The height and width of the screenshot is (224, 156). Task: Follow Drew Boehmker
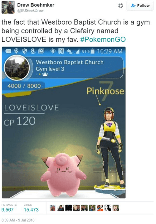click(140, 6)
